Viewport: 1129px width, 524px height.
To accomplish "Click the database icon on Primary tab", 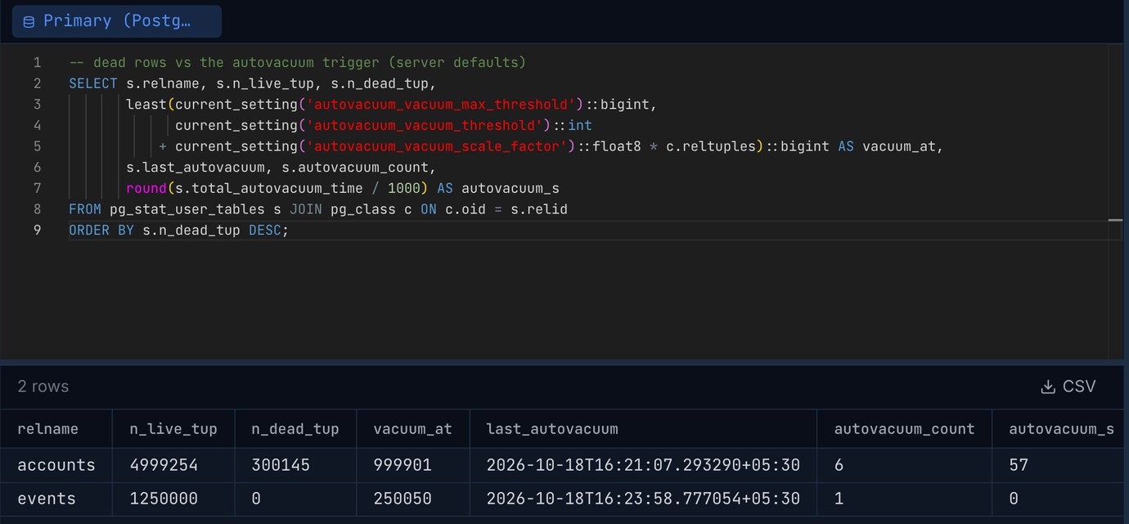I will pyautogui.click(x=29, y=22).
